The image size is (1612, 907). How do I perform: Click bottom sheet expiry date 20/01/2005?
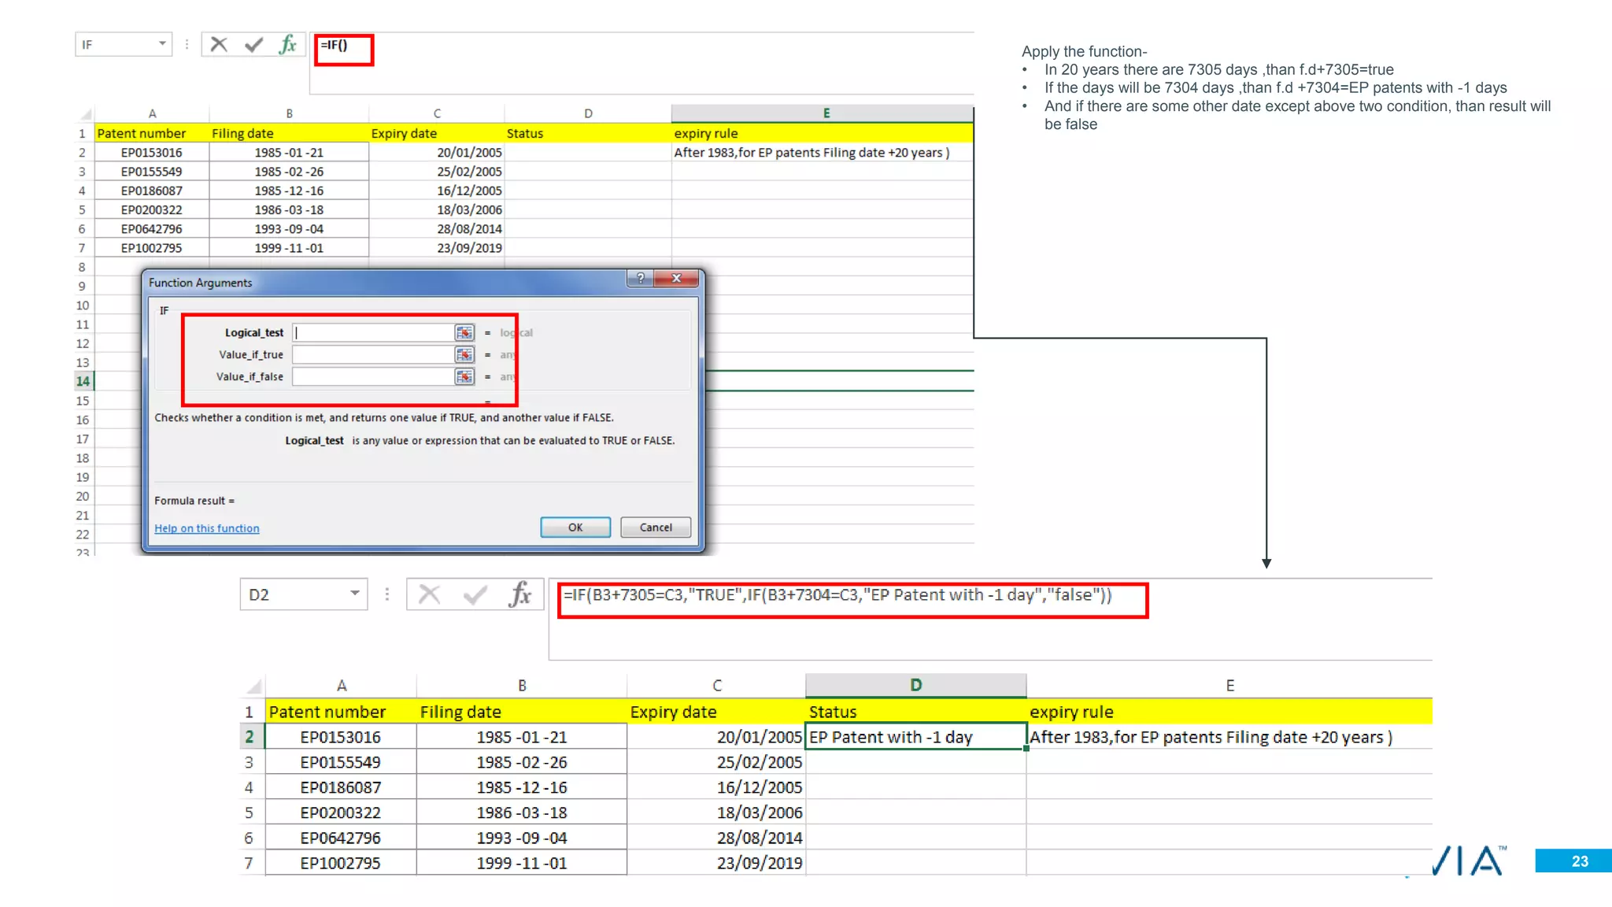pyautogui.click(x=716, y=737)
